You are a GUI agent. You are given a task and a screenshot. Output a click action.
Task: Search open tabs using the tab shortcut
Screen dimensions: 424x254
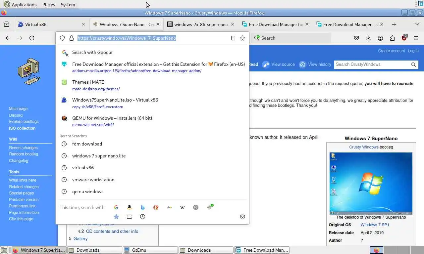pyautogui.click(x=130, y=217)
